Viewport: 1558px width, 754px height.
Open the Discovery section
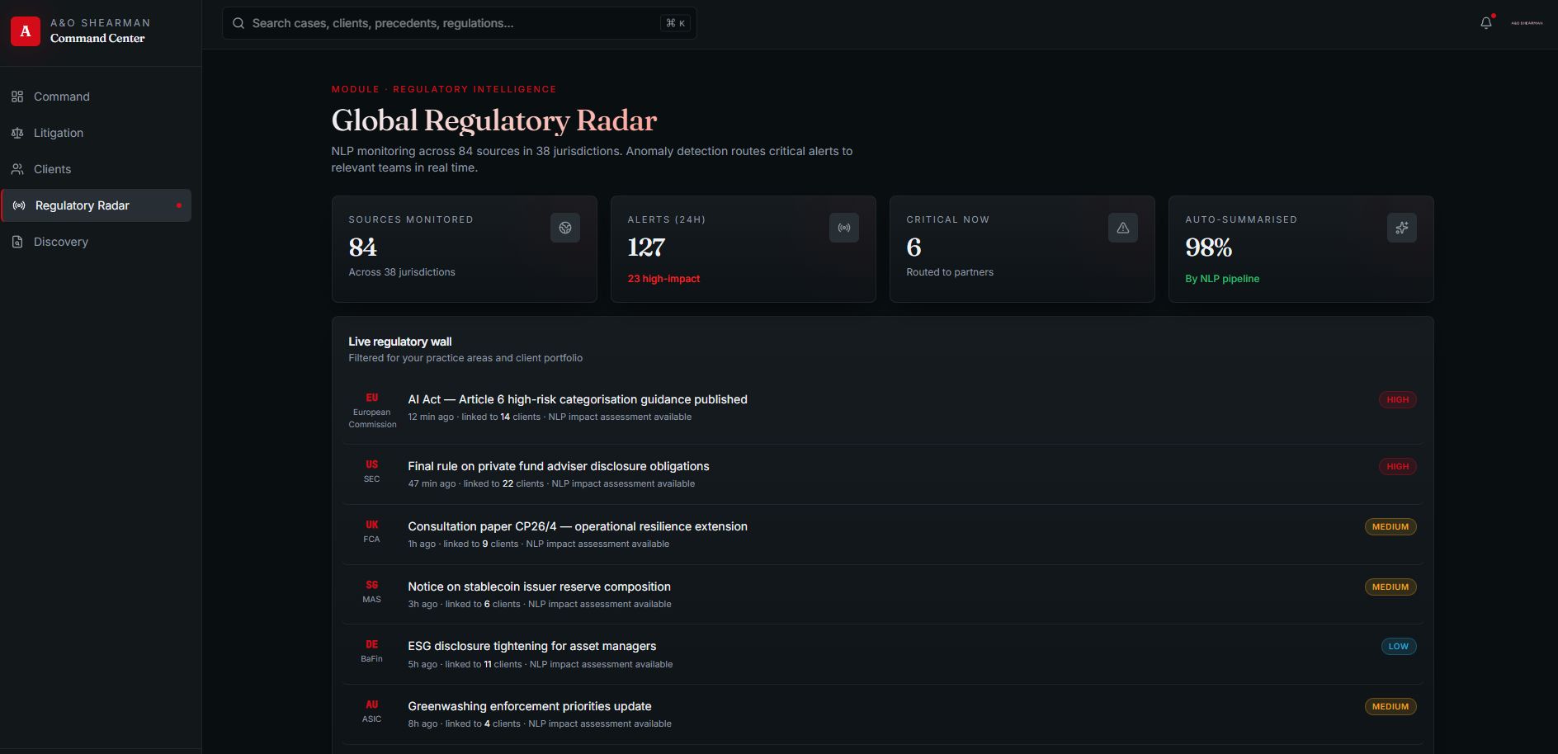click(96, 242)
